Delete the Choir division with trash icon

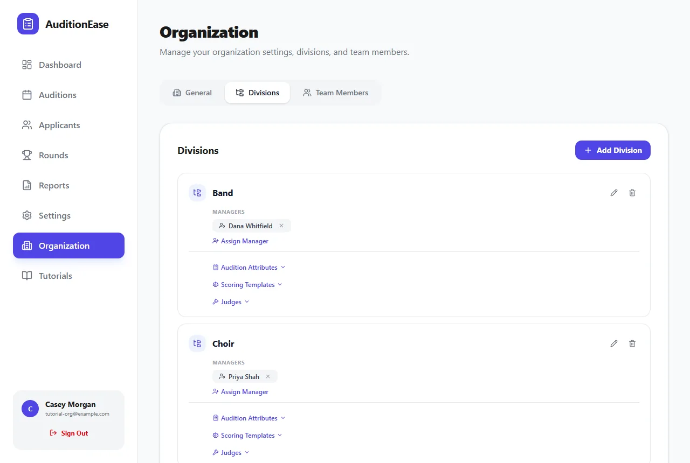(x=632, y=343)
